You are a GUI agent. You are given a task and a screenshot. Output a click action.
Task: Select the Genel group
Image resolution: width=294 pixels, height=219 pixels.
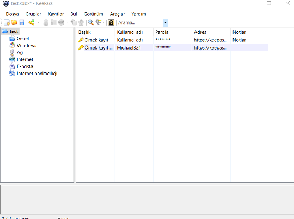23,39
